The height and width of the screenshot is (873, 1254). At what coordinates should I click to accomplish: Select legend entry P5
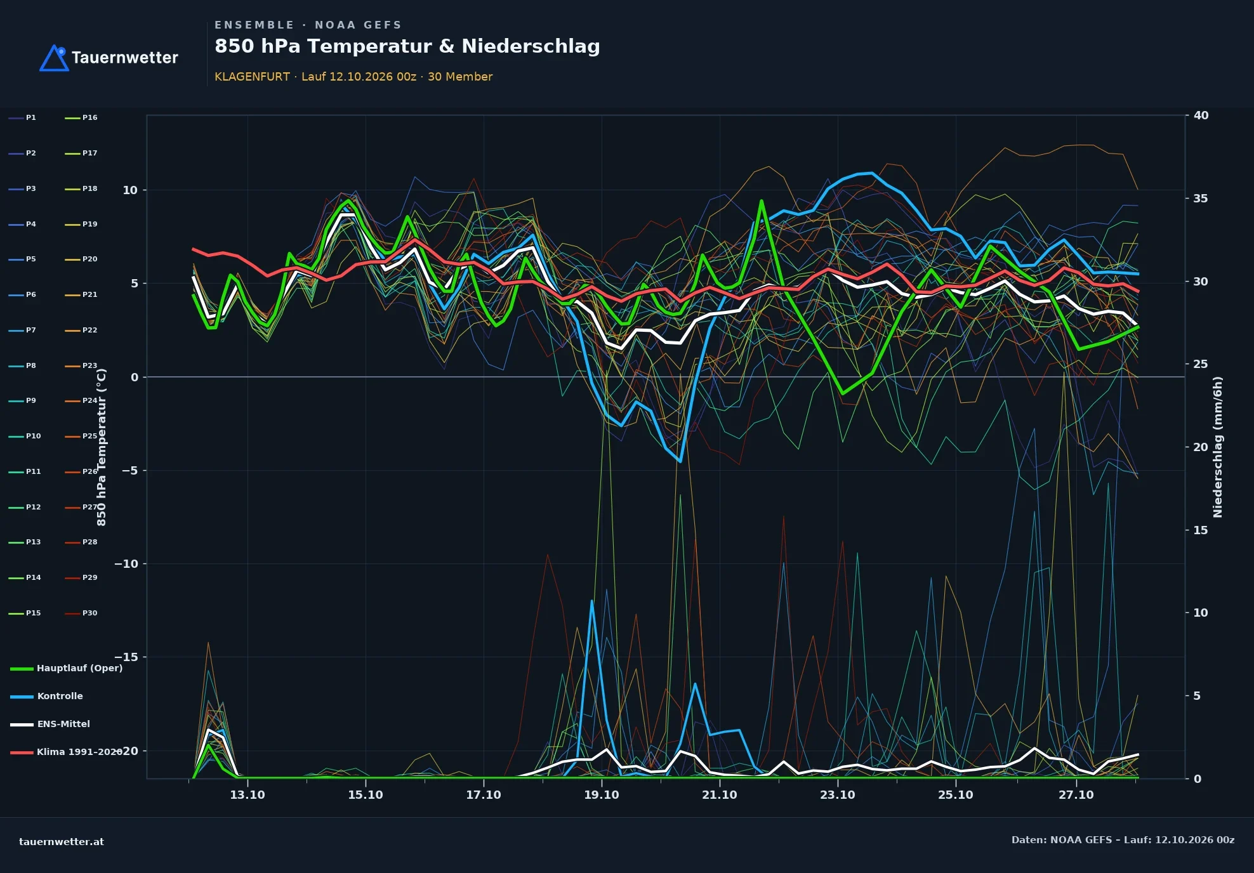click(22, 259)
